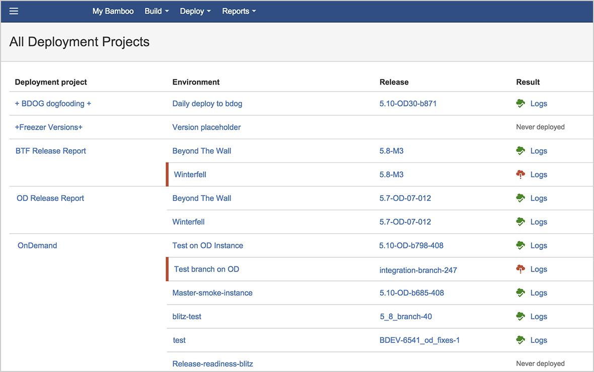This screenshot has width=594, height=372.
Task: Open the Build dropdown menu
Action: point(156,11)
